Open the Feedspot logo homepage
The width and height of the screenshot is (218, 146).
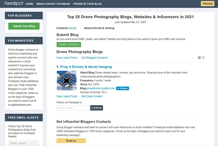pyautogui.click(x=14, y=3)
